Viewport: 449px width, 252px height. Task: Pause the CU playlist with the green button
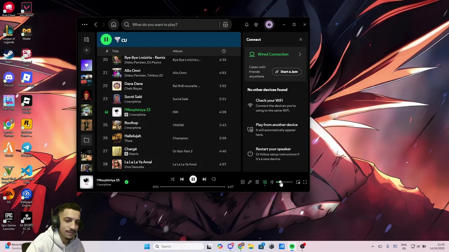point(106,40)
